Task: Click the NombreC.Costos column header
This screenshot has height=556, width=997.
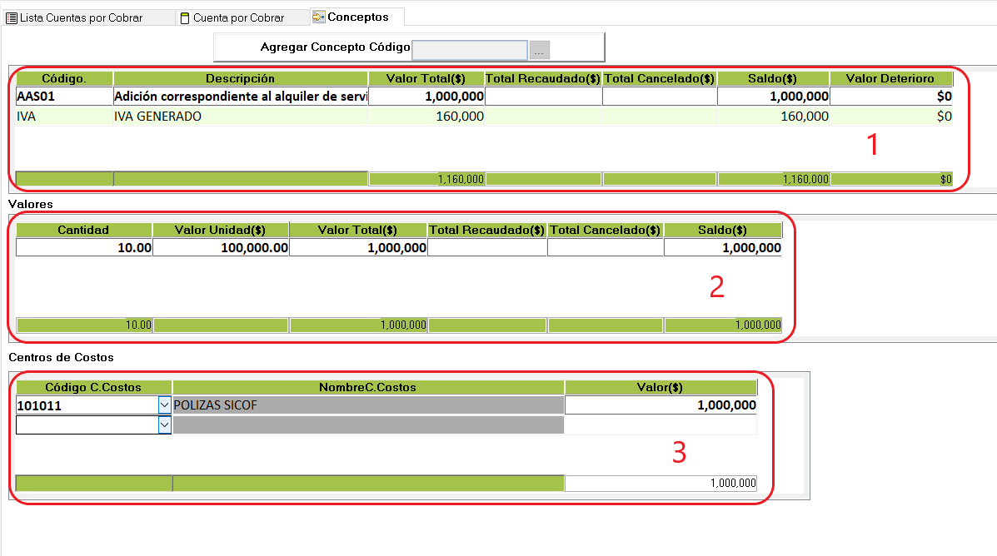Action: pos(367,388)
